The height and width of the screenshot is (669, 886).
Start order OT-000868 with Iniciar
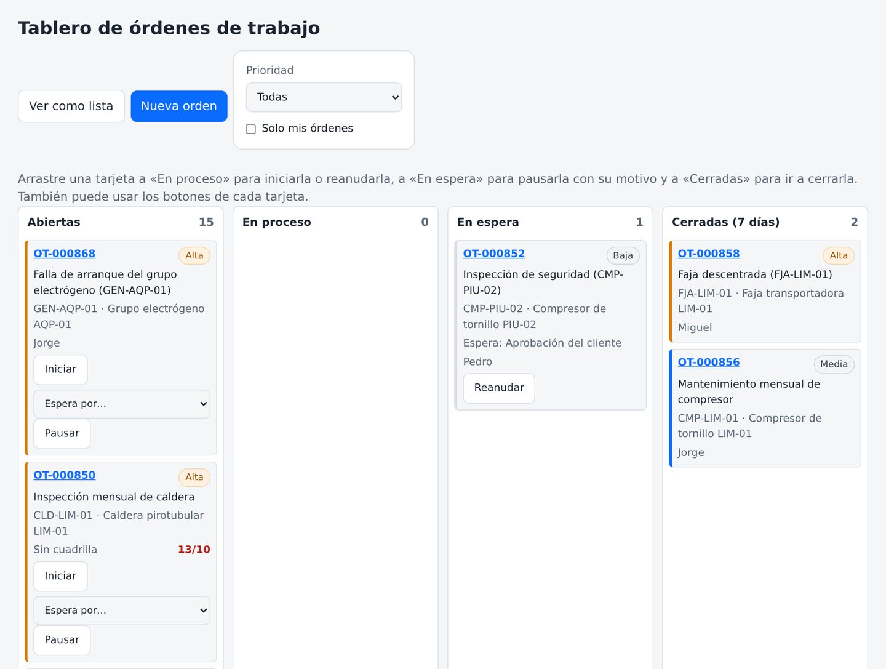(60, 369)
